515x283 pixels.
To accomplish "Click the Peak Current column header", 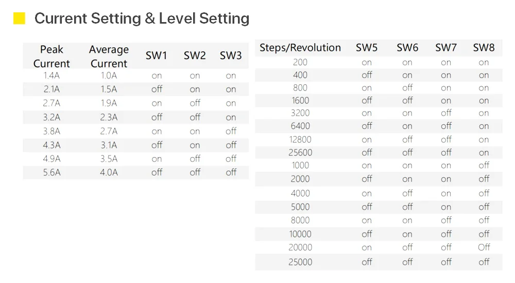I will (51, 56).
